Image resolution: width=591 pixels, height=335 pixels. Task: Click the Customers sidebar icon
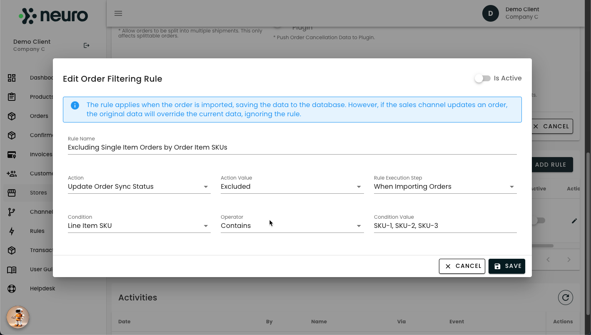(12, 173)
